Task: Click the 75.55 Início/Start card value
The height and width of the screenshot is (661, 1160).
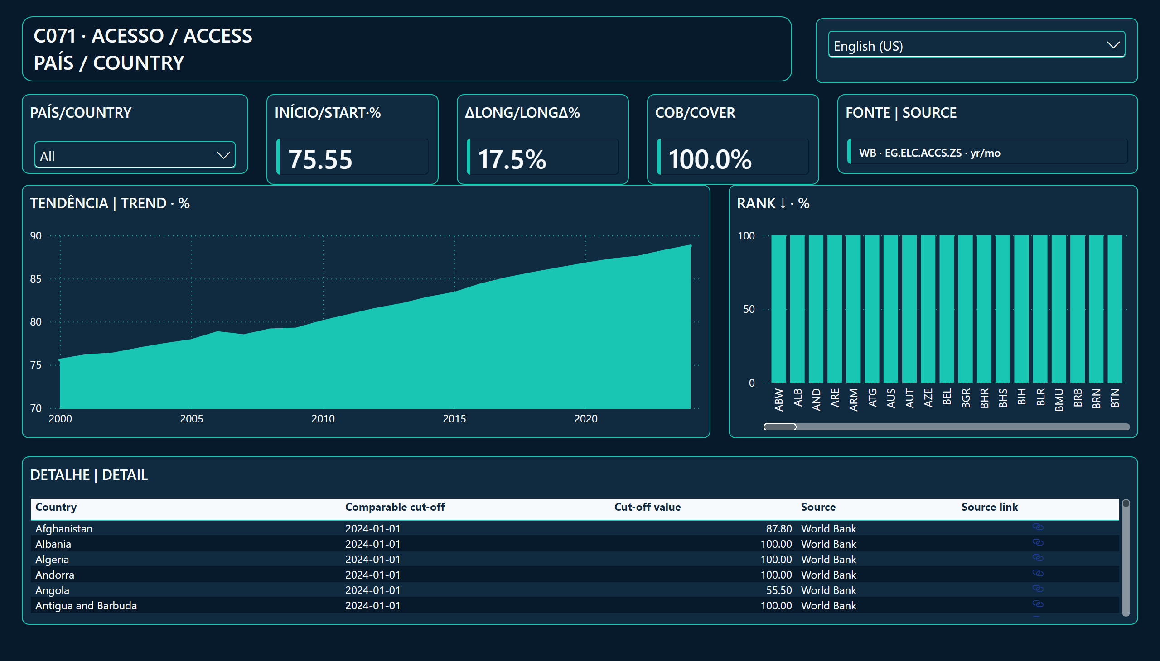Action: coord(320,159)
